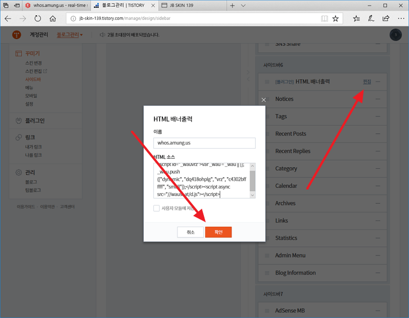Open 이용가이드 footer link
409x318 pixels.
coord(26,207)
